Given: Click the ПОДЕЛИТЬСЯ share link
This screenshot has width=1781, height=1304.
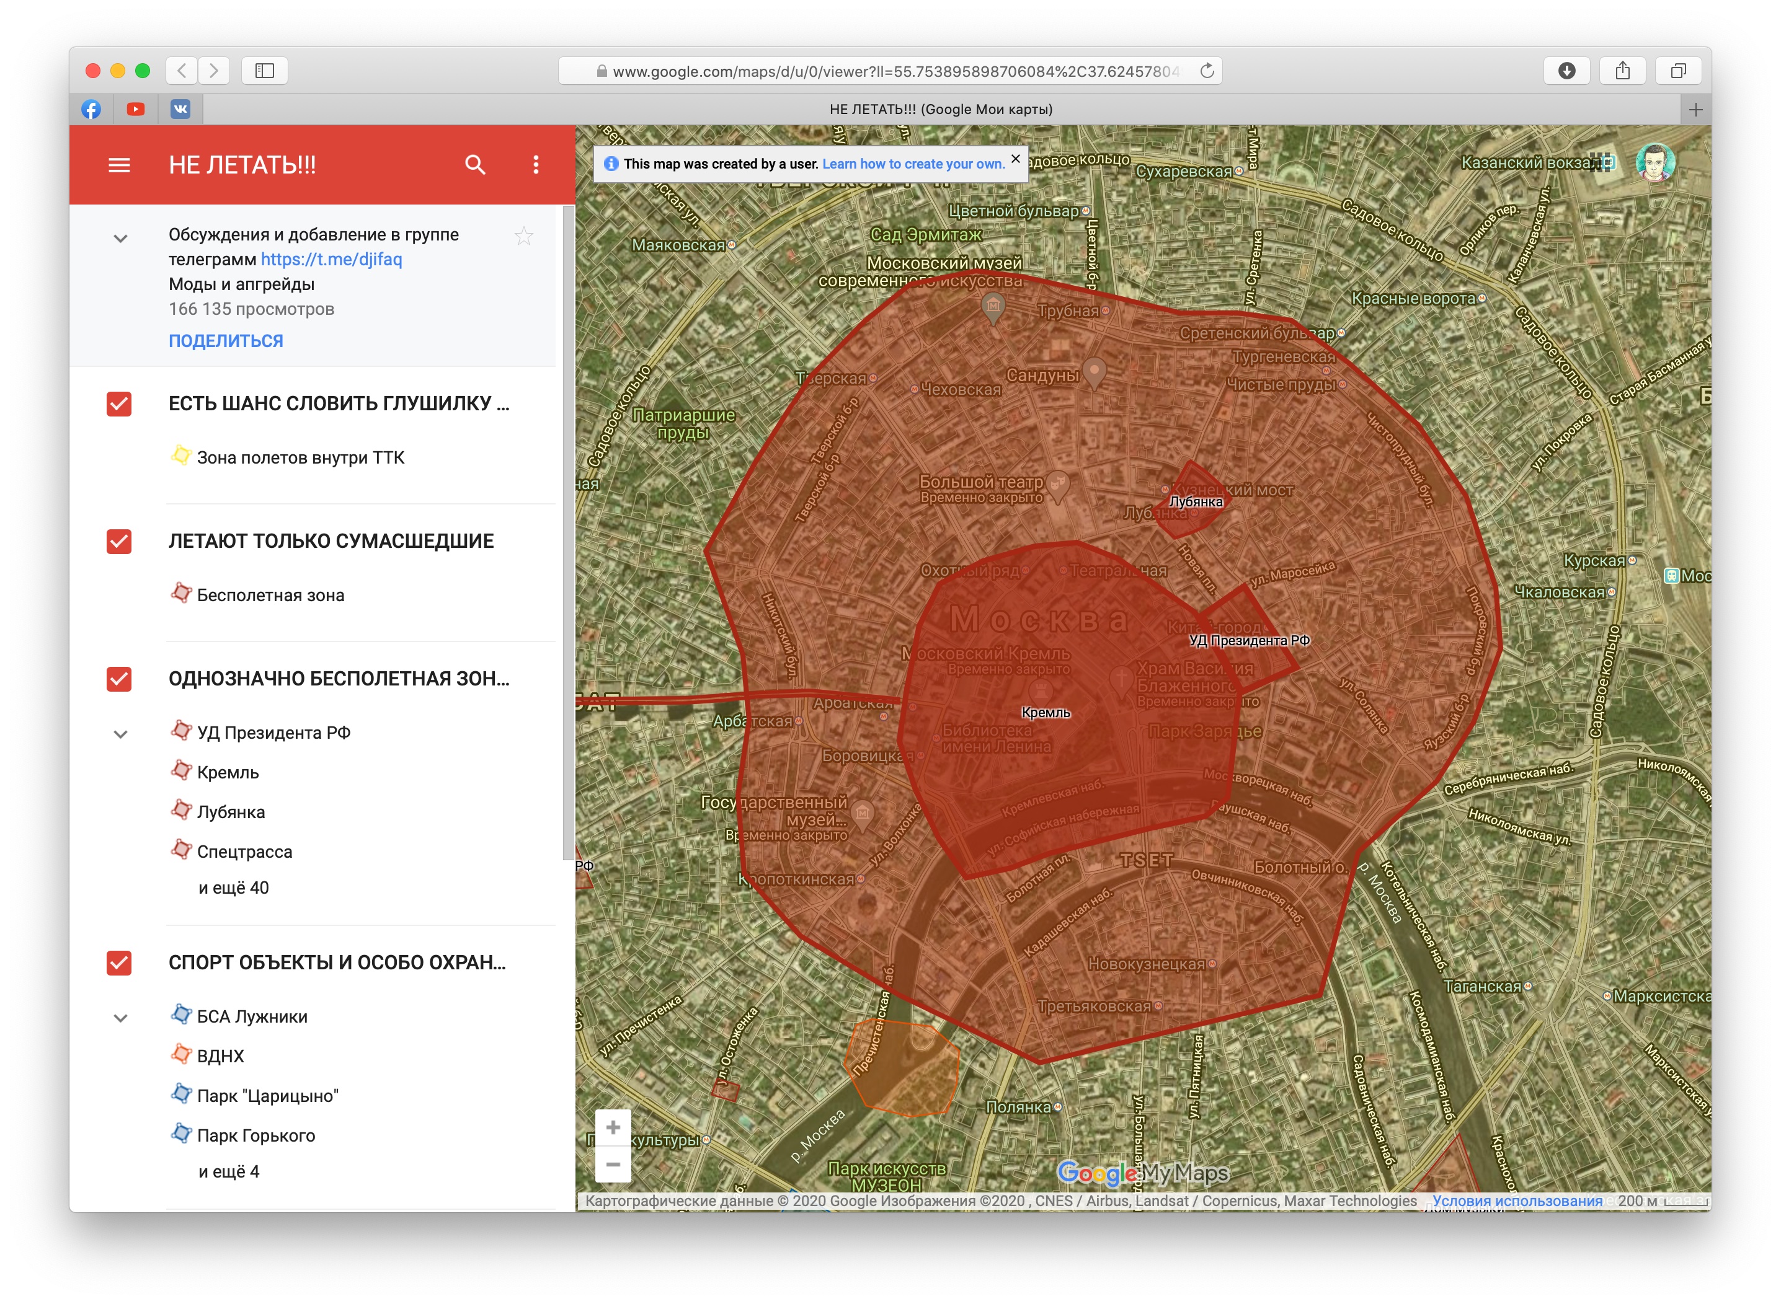Looking at the screenshot, I should click(226, 341).
